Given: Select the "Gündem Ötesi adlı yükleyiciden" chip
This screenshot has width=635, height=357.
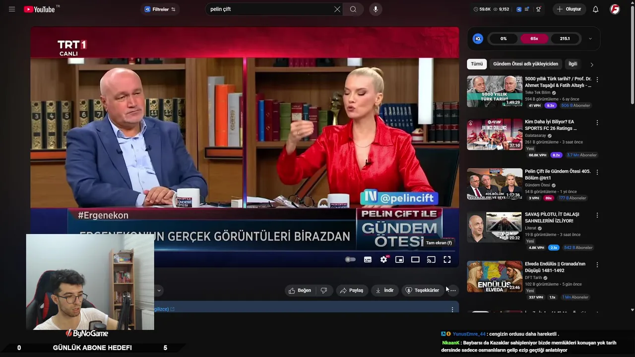Looking at the screenshot, I should (x=525, y=64).
